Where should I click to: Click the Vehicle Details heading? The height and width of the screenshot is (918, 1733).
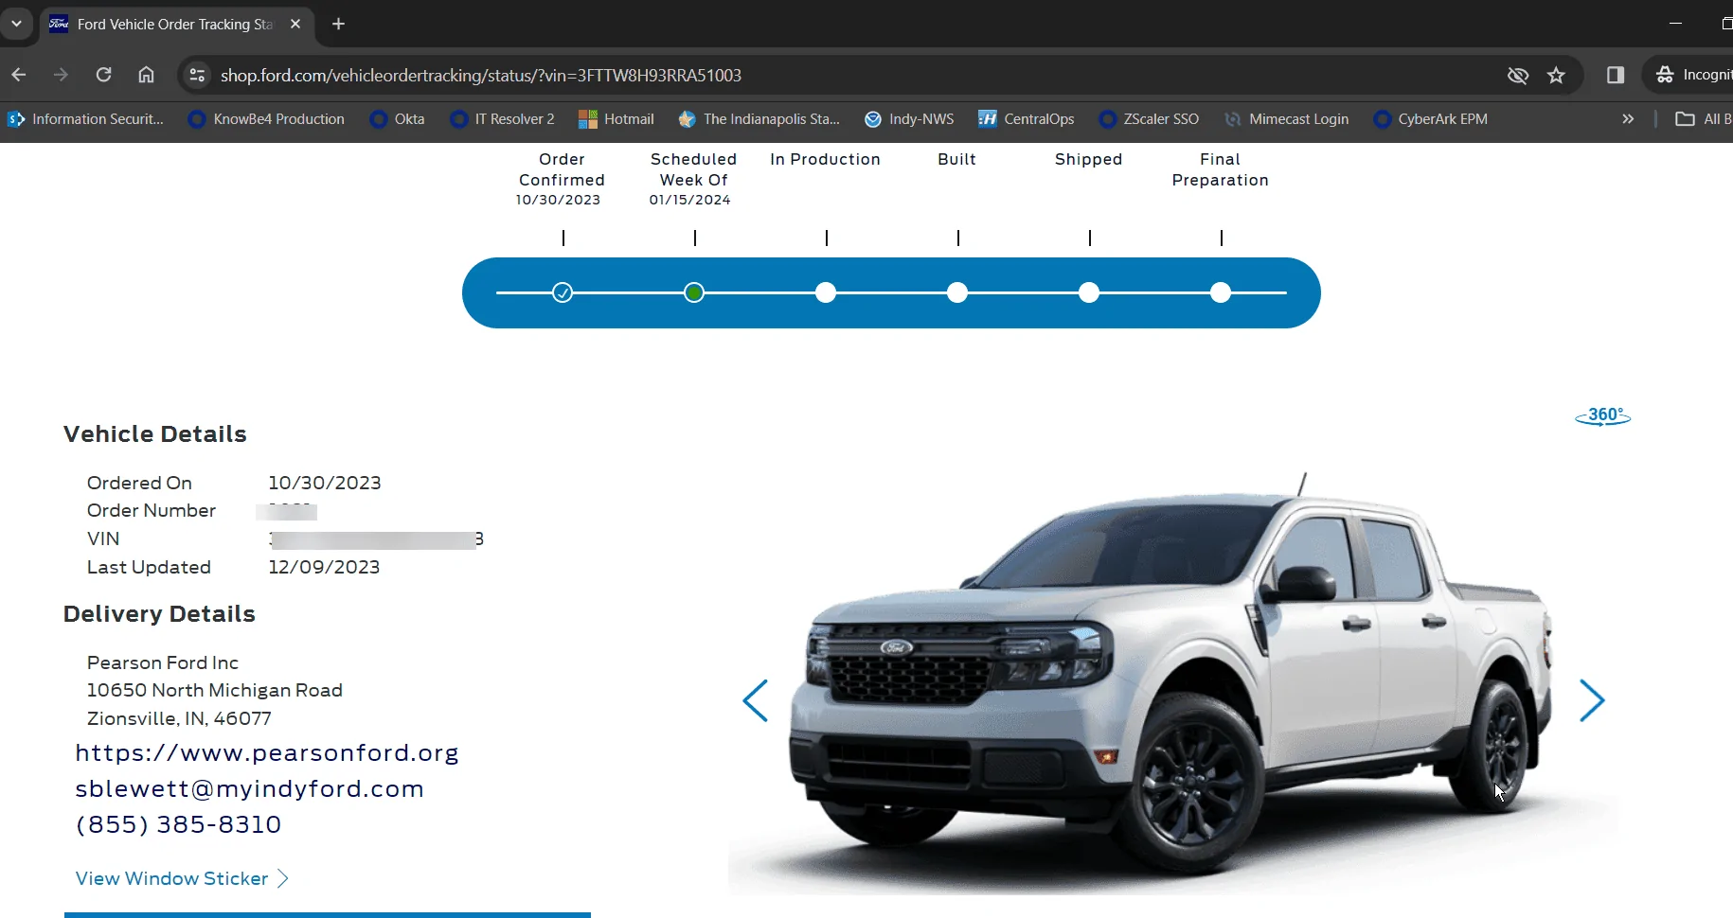155,434
